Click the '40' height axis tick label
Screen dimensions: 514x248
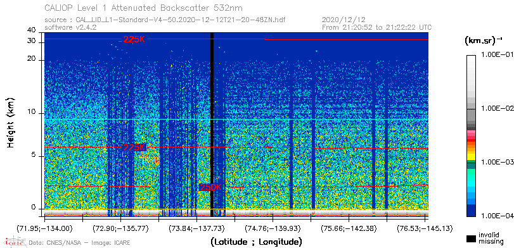click(32, 30)
